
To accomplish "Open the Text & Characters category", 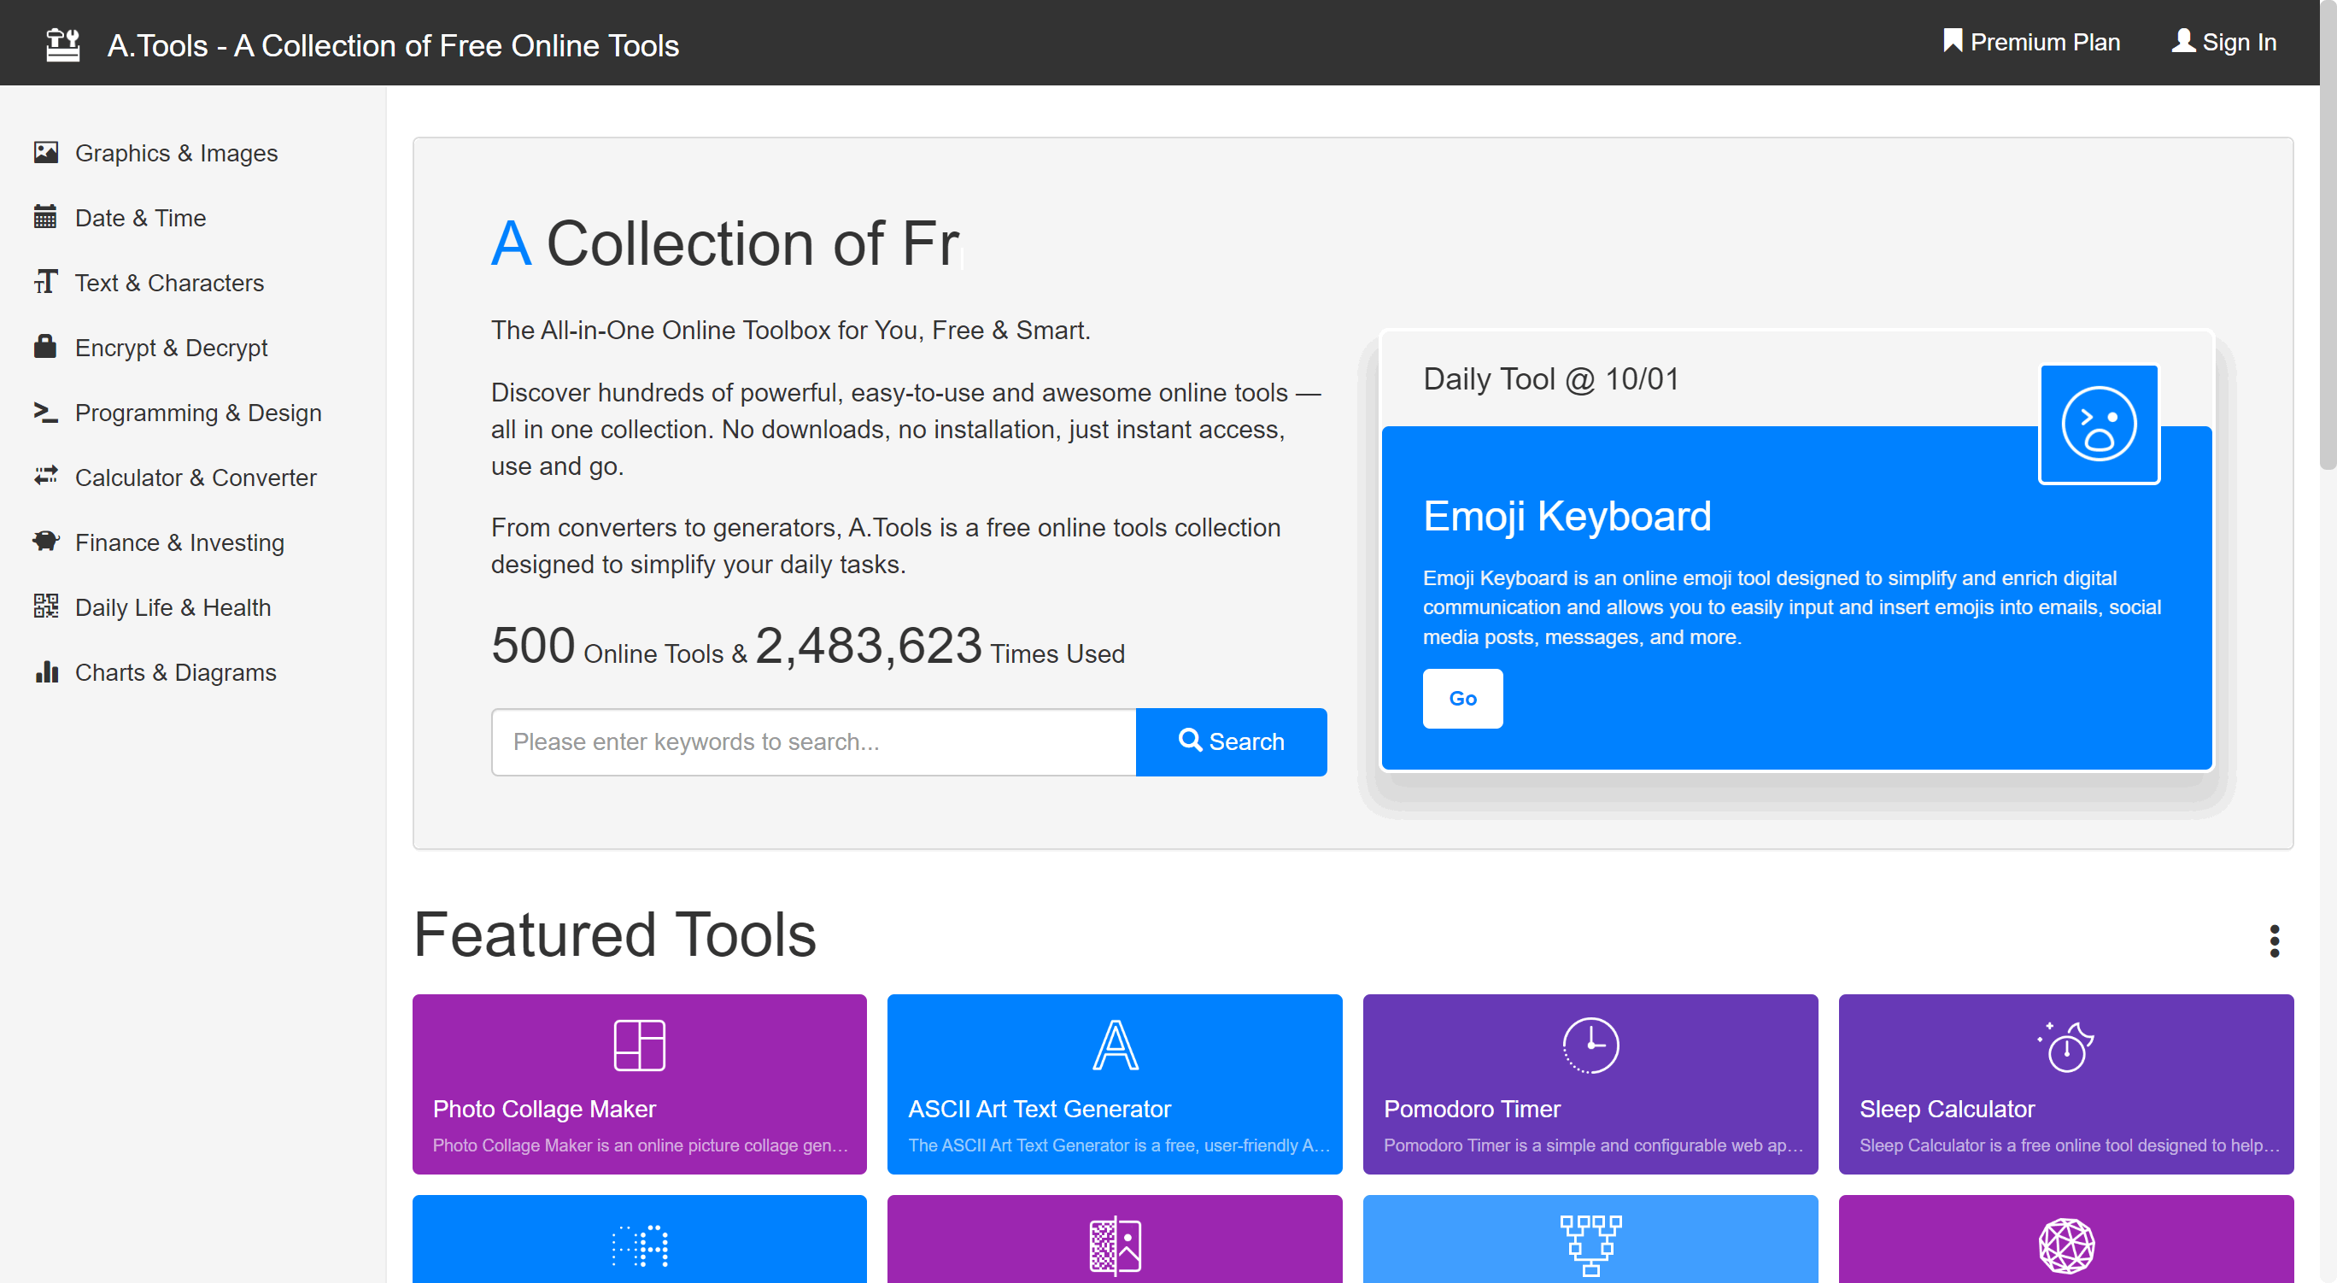I will 170,283.
